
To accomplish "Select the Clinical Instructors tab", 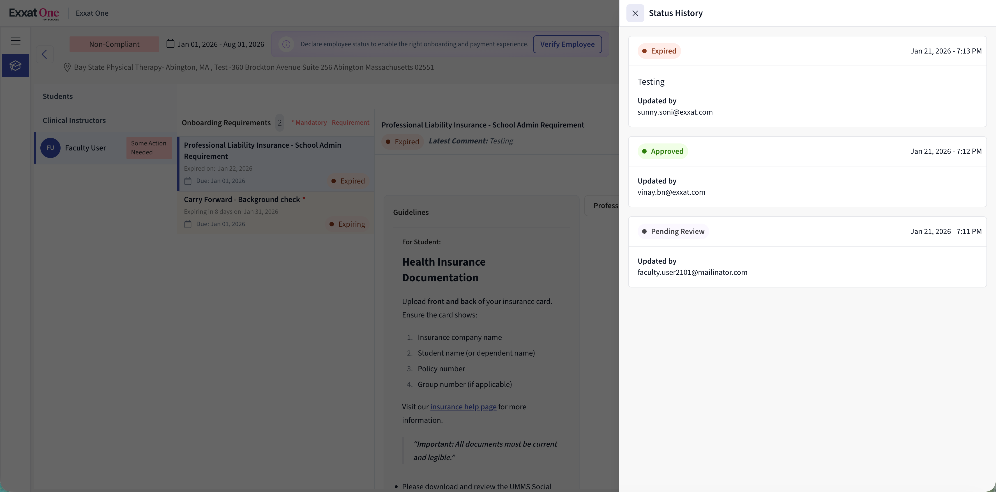I will pos(74,120).
